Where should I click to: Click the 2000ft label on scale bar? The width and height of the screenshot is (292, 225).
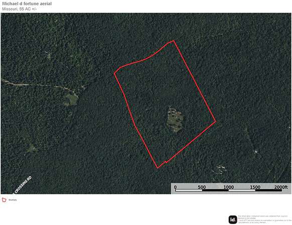(x=281, y=187)
